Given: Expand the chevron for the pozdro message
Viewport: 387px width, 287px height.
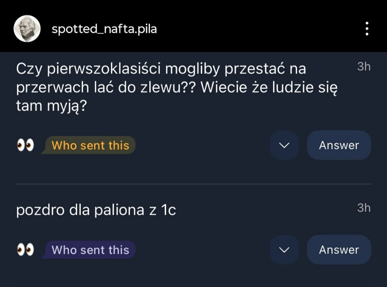Looking at the screenshot, I should (x=284, y=250).
